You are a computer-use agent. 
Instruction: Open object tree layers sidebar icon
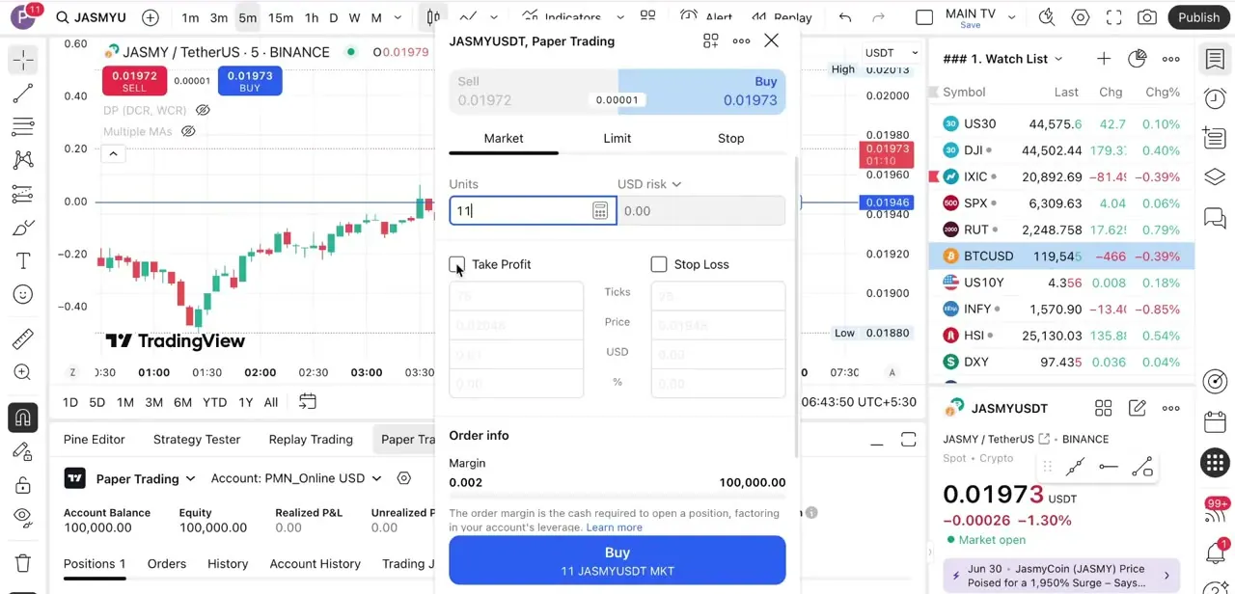(x=1215, y=176)
